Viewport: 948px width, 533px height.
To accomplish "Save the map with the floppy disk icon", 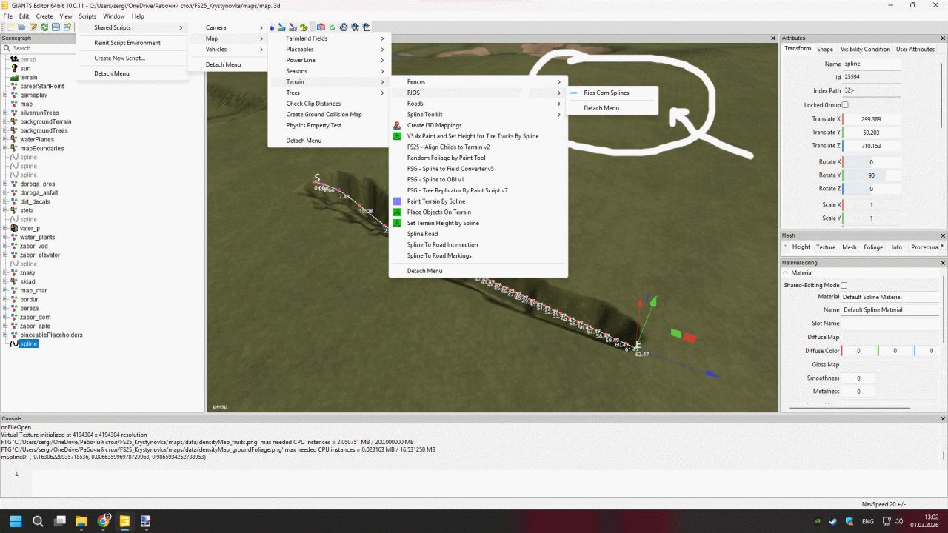I will tap(56, 27).
